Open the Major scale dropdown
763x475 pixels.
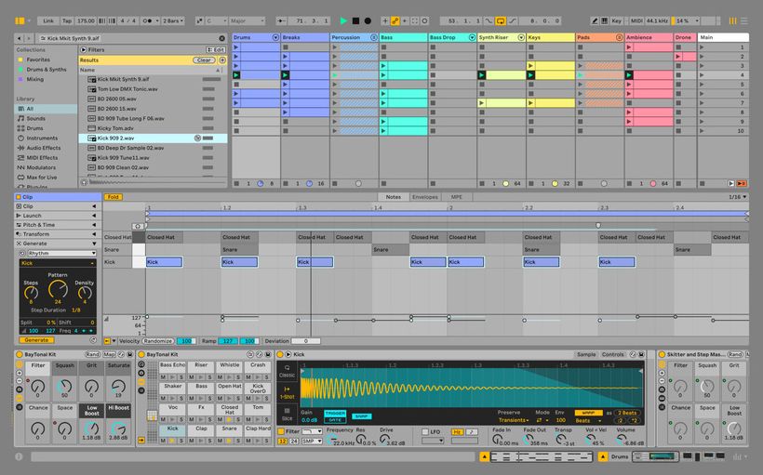(245, 20)
